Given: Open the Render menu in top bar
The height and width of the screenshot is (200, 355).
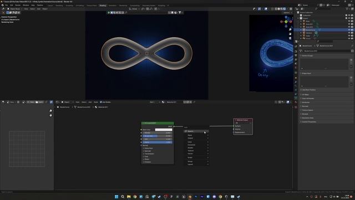Looking at the screenshot, I should pyautogui.click(x=18, y=5).
